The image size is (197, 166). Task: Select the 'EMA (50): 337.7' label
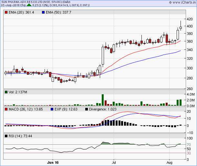[x=58, y=12]
